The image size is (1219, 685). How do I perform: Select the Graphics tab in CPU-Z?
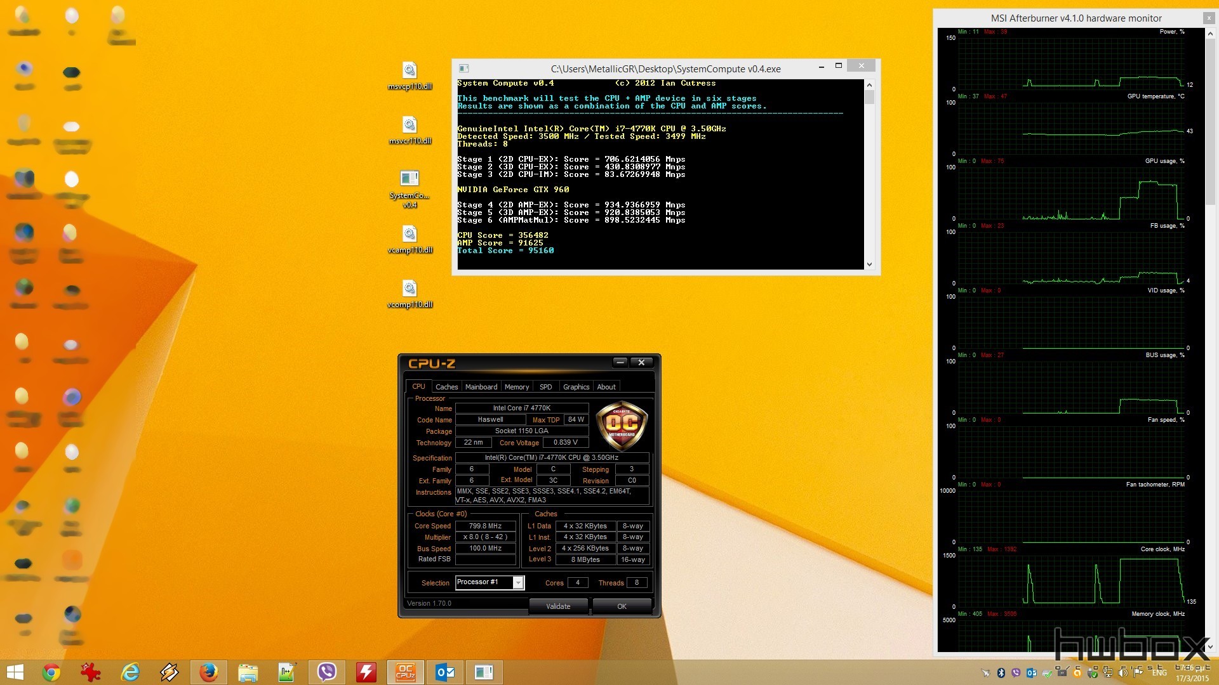[x=575, y=386]
